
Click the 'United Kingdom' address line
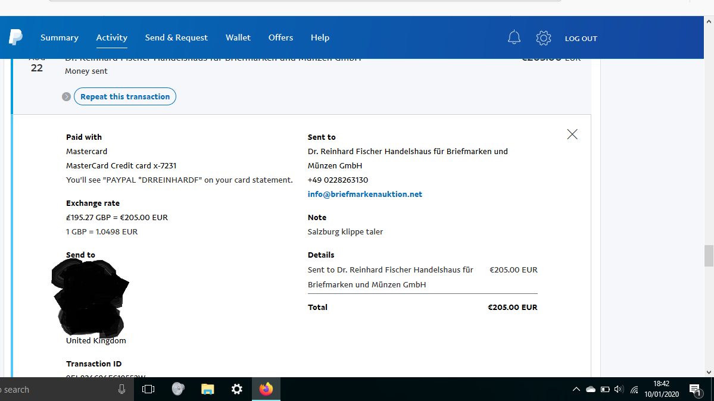coord(96,340)
